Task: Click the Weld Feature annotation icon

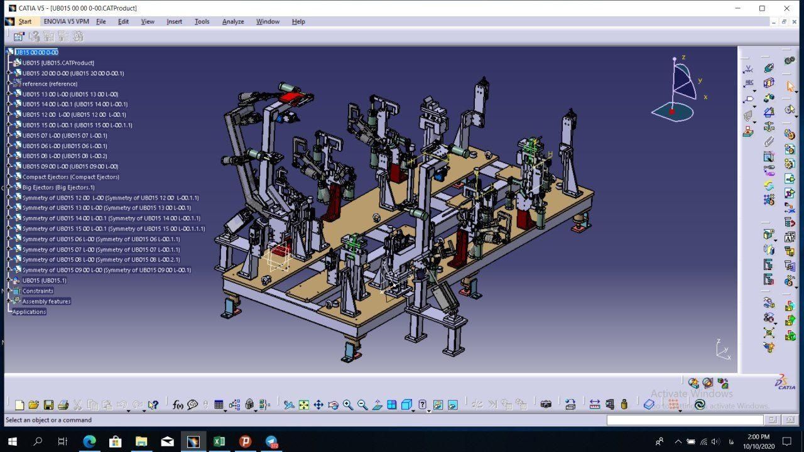Action: [748, 69]
